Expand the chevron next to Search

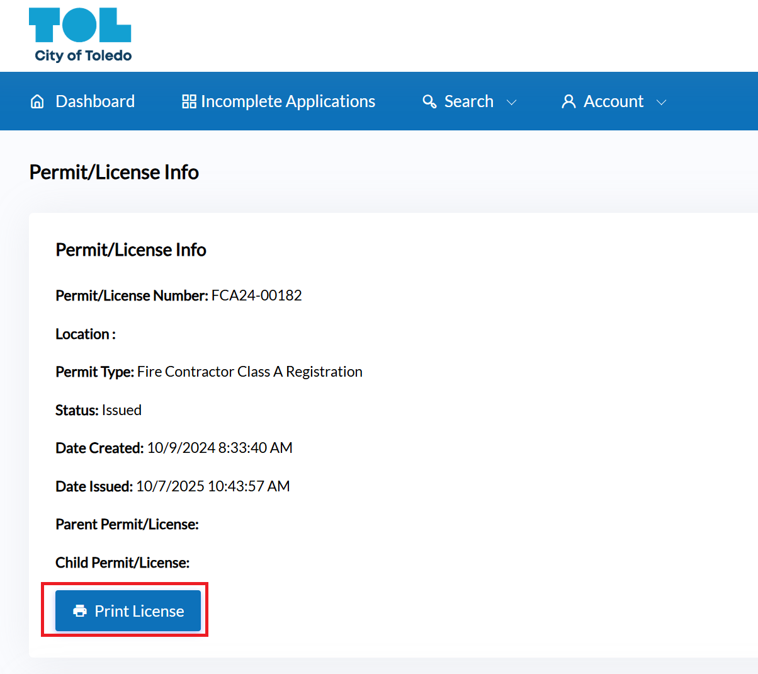click(x=512, y=102)
